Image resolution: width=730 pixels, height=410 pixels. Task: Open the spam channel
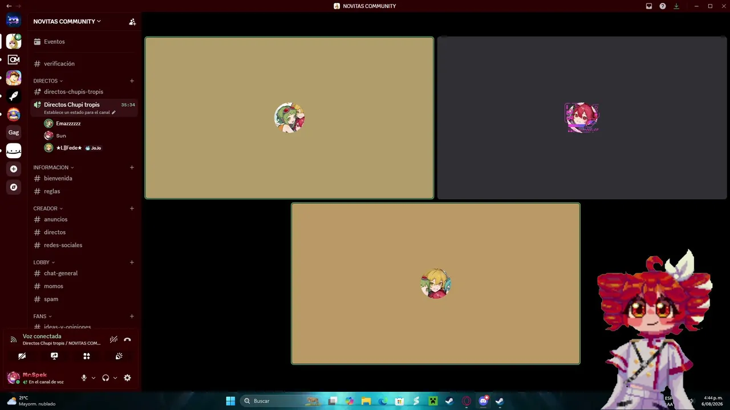[84, 299]
